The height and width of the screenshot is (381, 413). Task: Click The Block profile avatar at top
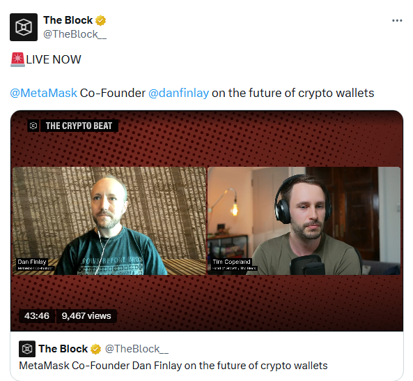[24, 27]
